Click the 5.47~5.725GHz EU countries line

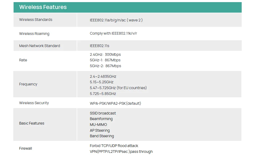118,88
